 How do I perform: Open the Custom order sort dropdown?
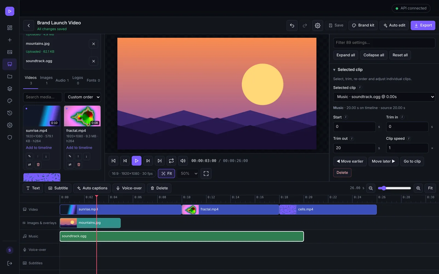click(83, 97)
